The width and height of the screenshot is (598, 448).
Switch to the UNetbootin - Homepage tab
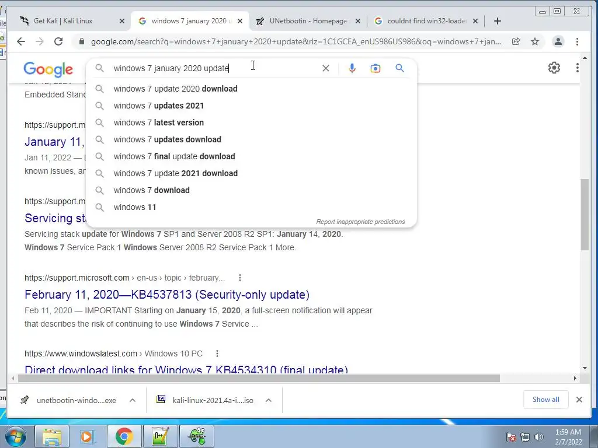tap(308, 21)
